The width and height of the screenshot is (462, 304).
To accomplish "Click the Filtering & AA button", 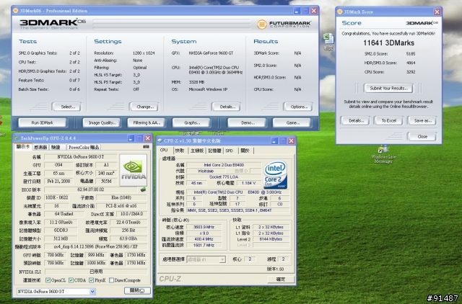I will (x=146, y=122).
